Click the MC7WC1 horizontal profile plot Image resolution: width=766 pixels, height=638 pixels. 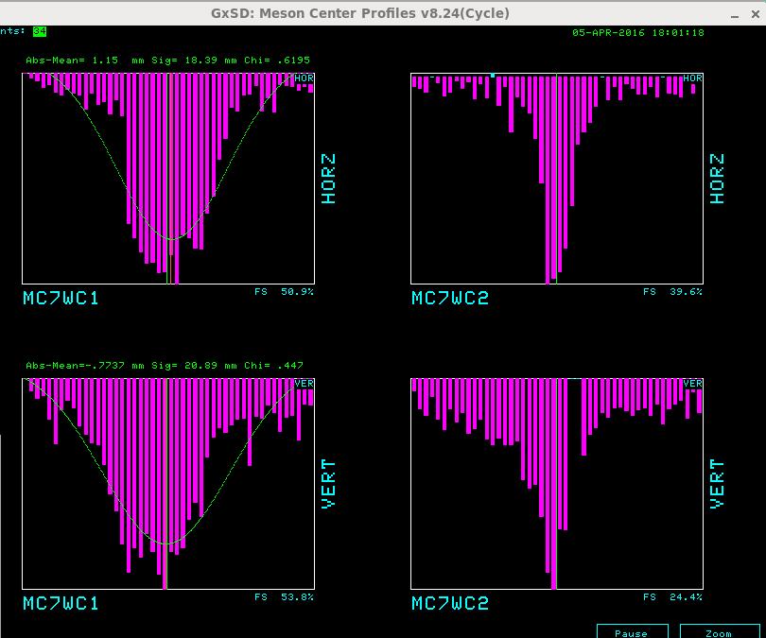click(168, 179)
